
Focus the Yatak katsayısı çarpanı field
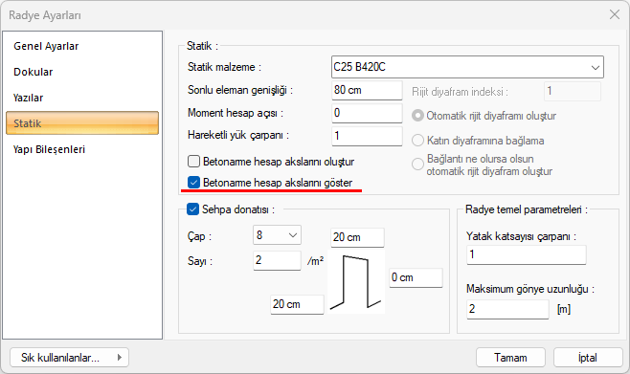coord(526,254)
